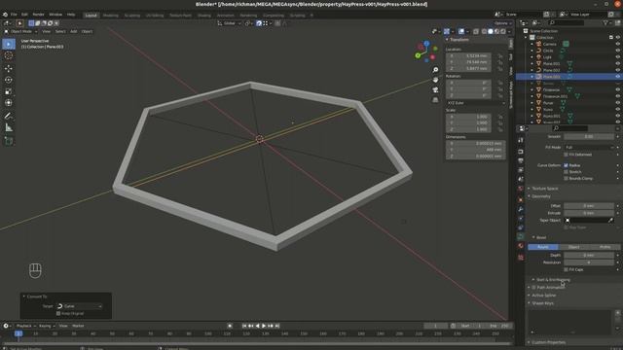Collapse the Geometry section
The height and width of the screenshot is (350, 623).
click(x=541, y=196)
